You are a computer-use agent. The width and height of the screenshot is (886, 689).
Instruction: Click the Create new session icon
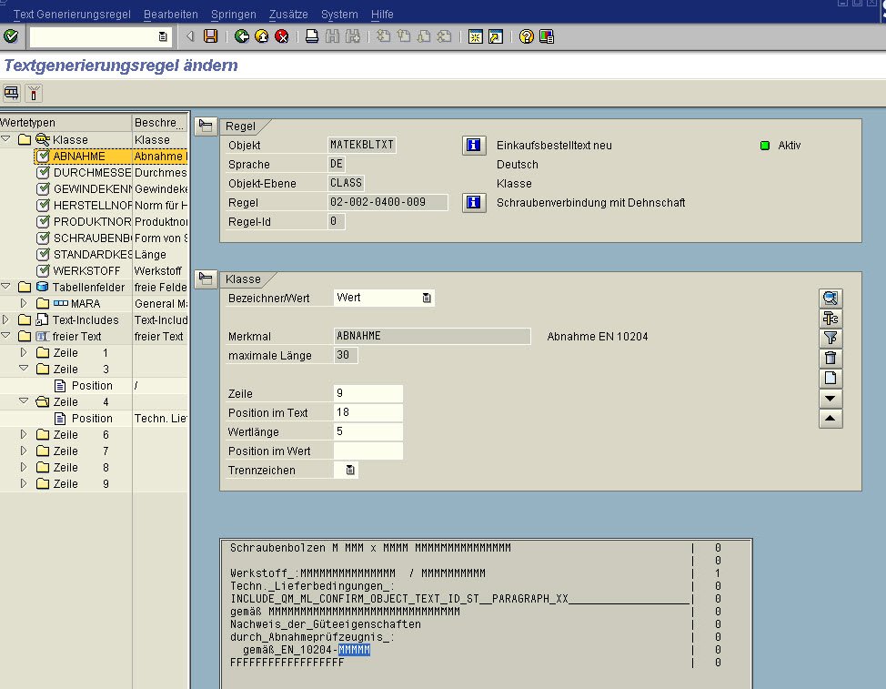point(475,36)
